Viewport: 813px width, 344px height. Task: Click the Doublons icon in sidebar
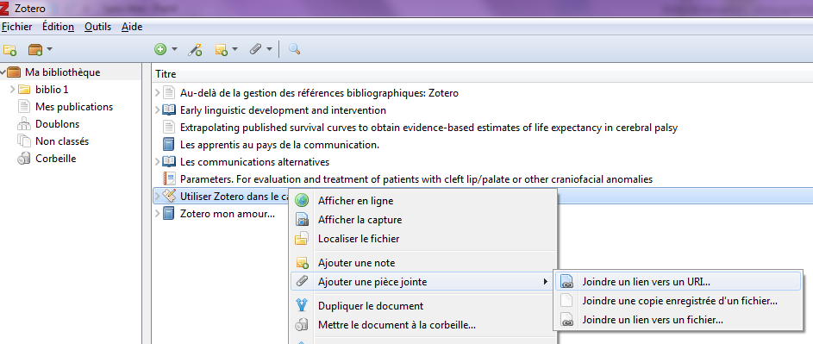[x=24, y=124]
